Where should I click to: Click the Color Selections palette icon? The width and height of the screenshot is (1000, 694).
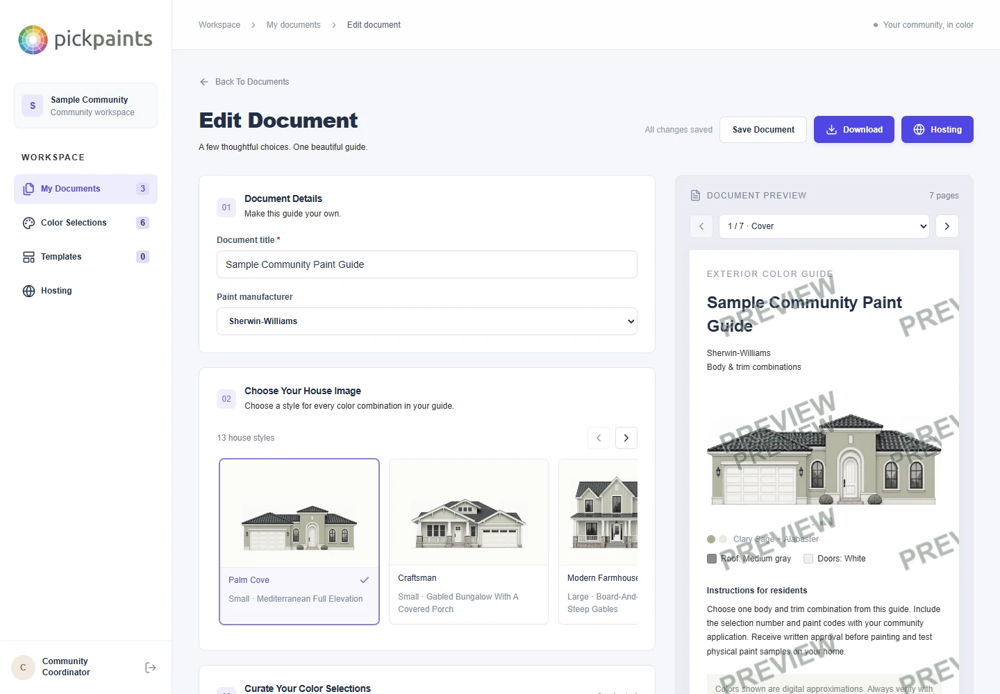28,223
